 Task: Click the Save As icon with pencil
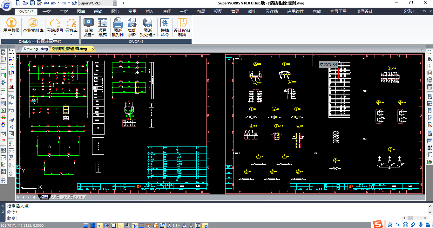click(x=39, y=3)
